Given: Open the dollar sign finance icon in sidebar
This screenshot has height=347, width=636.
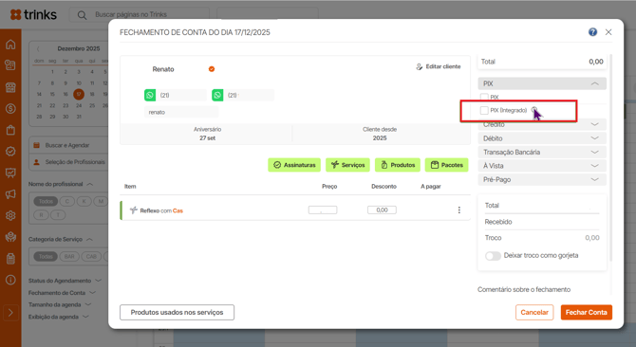Looking at the screenshot, I should pyautogui.click(x=10, y=108).
